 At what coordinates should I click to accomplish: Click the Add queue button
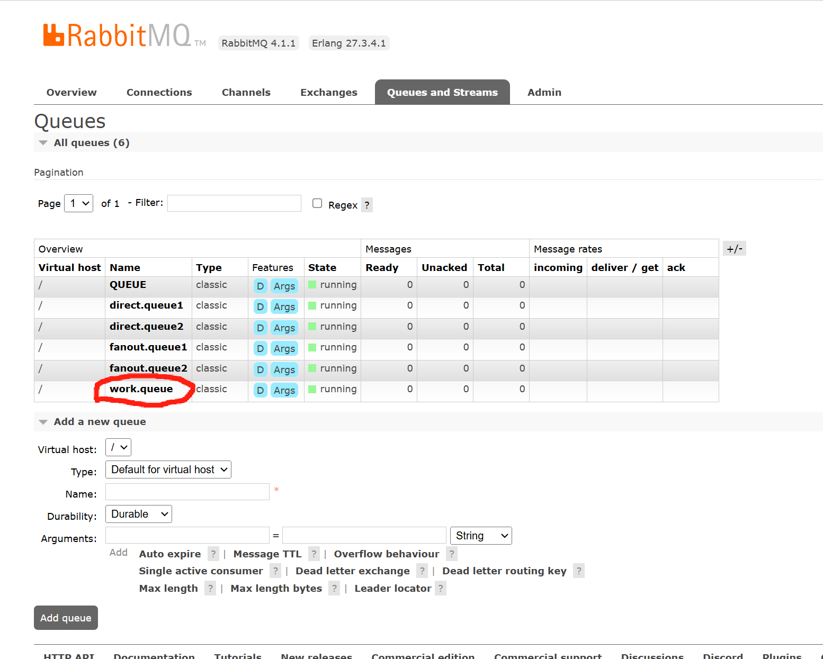(65, 617)
